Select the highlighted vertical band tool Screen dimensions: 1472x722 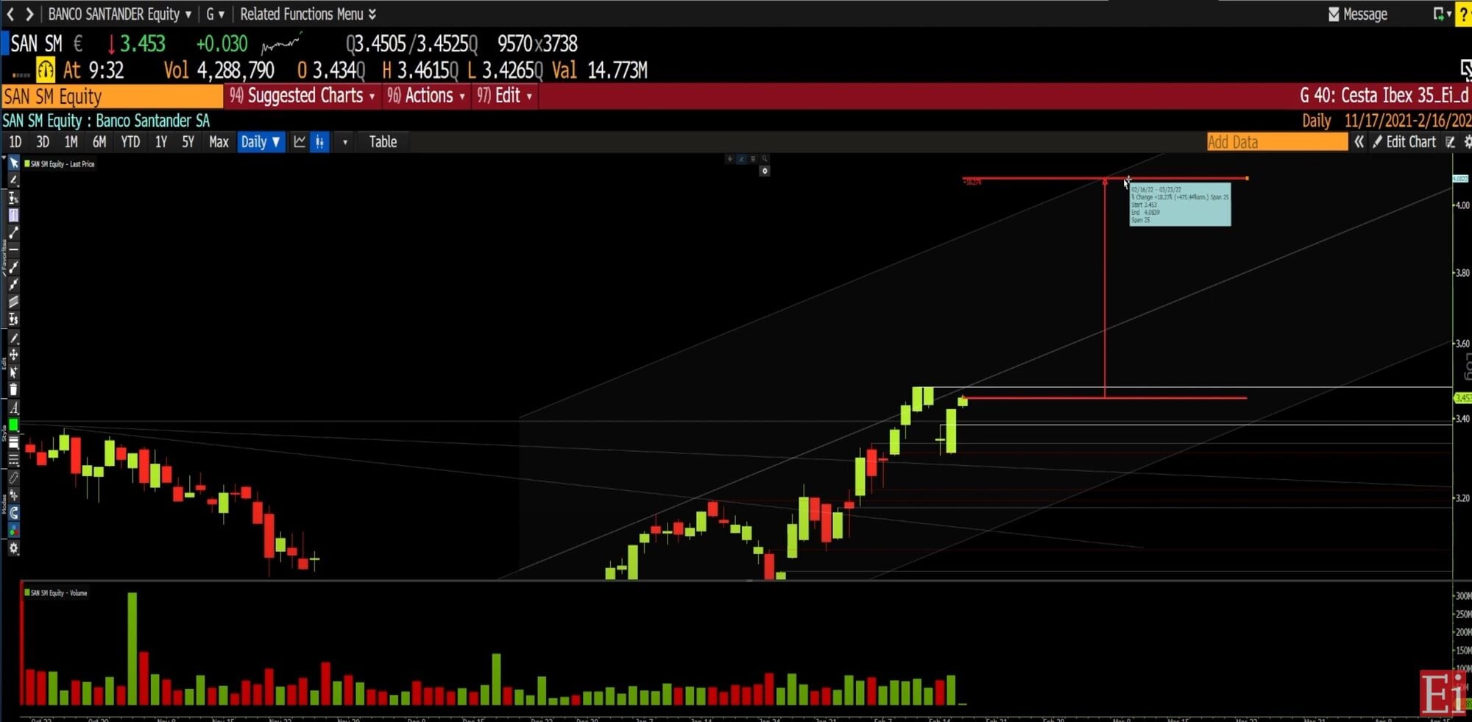click(x=13, y=216)
